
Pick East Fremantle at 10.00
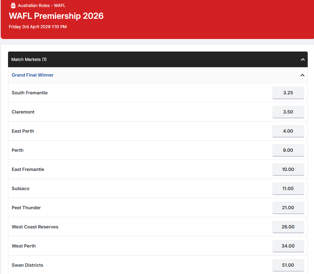click(288, 170)
